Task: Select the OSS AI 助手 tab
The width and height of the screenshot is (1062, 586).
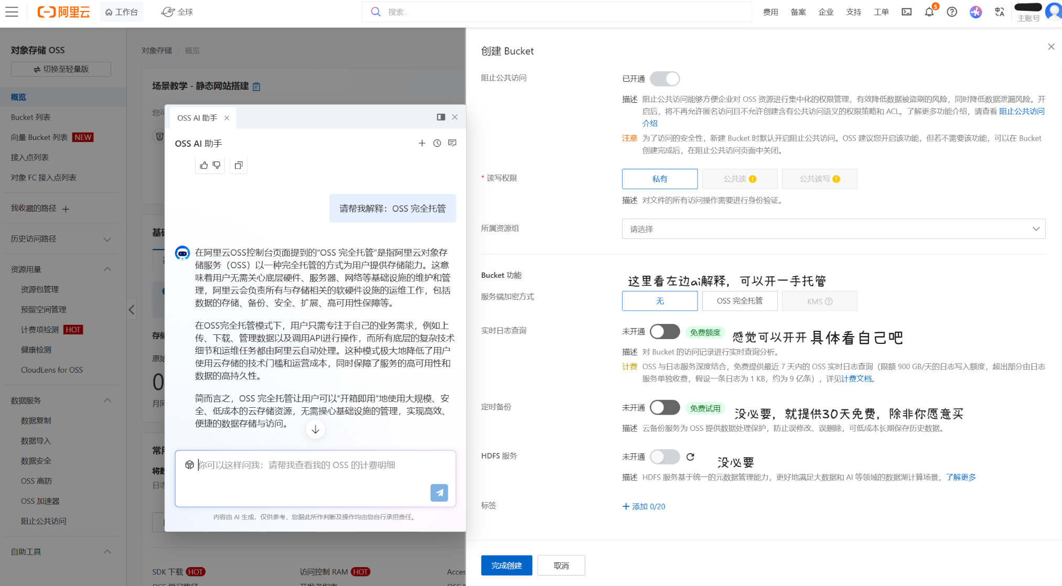Action: 197,118
